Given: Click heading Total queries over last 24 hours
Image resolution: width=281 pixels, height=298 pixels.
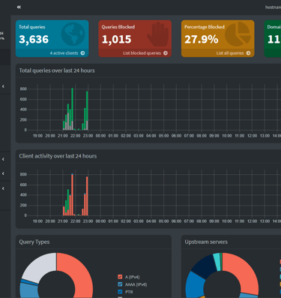Looking at the screenshot, I should [57, 71].
